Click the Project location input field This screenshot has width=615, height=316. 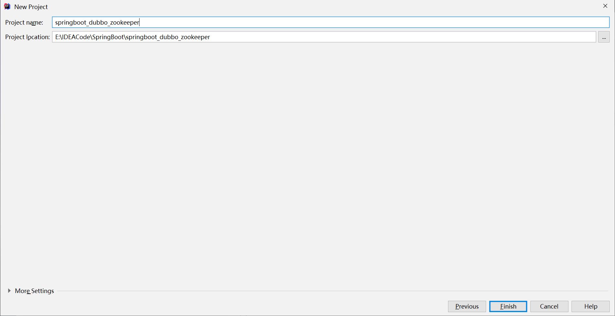[324, 37]
